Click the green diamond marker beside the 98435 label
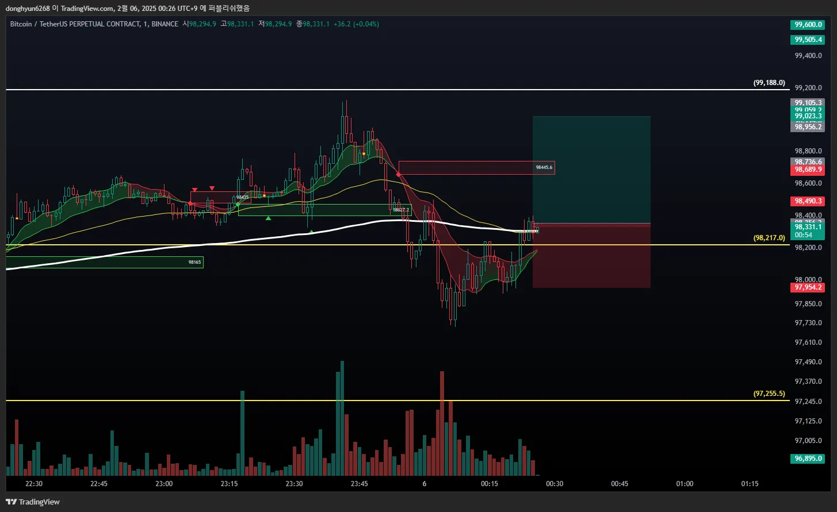Image resolution: width=837 pixels, height=512 pixels. [238, 204]
